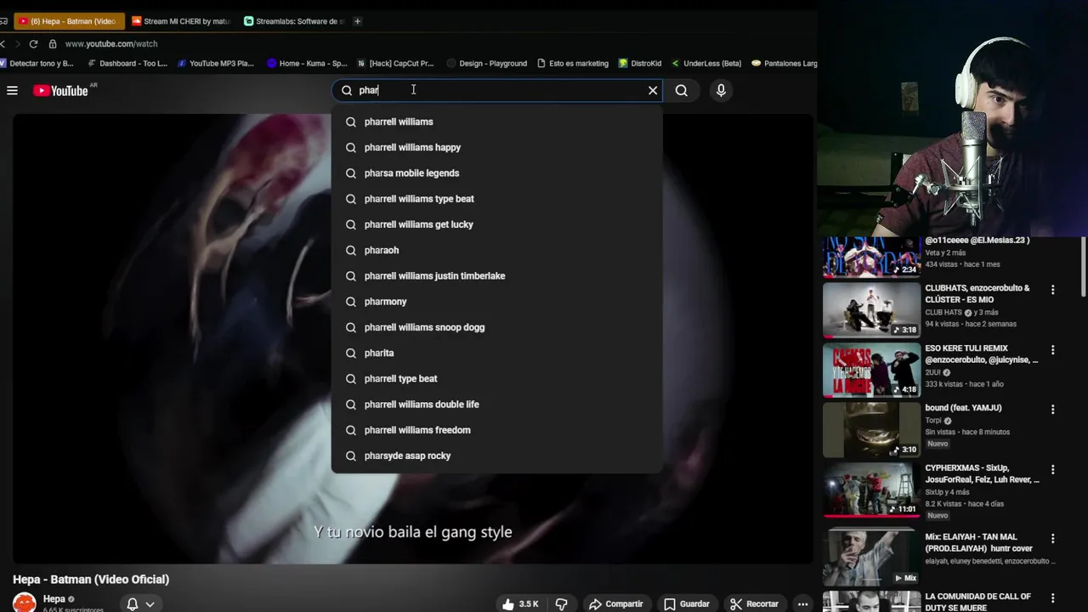Viewport: 1088px width, 612px height.
Task: Select suggestion 'pharrell williams'
Action: click(497, 122)
